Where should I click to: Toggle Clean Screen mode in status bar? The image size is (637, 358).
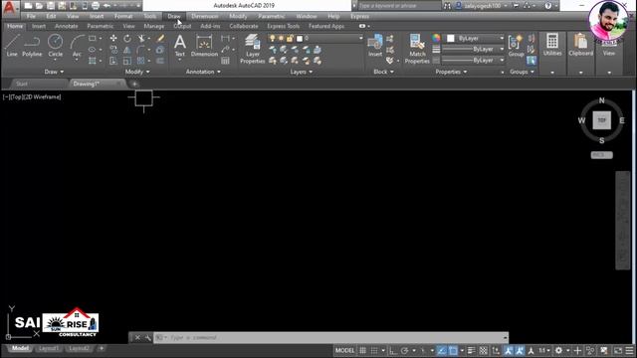pyautogui.click(x=618, y=350)
